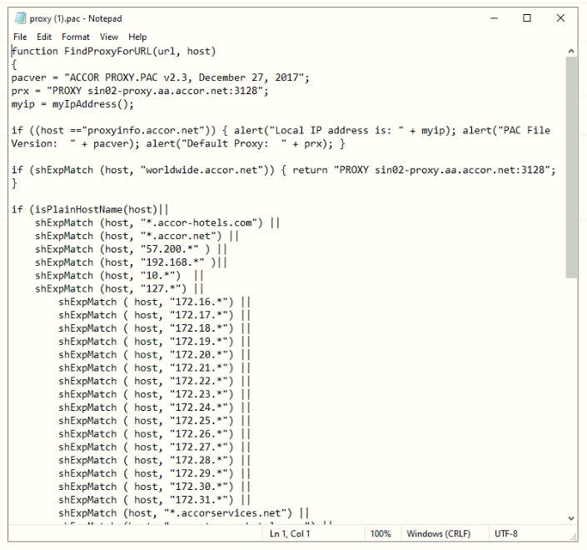Click the 'Windows (CRLF)' status entry
The image size is (587, 550).
click(439, 533)
